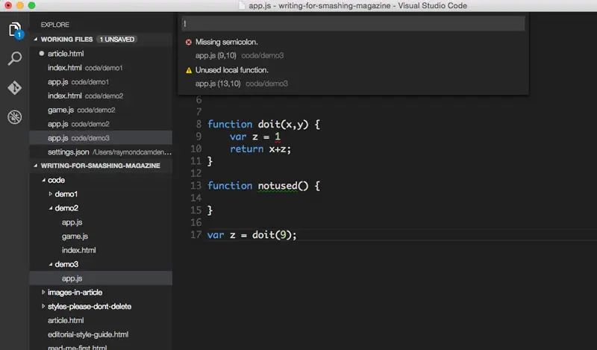Expand the styles-please-dont-delete folder
The image size is (597, 350).
(43, 306)
